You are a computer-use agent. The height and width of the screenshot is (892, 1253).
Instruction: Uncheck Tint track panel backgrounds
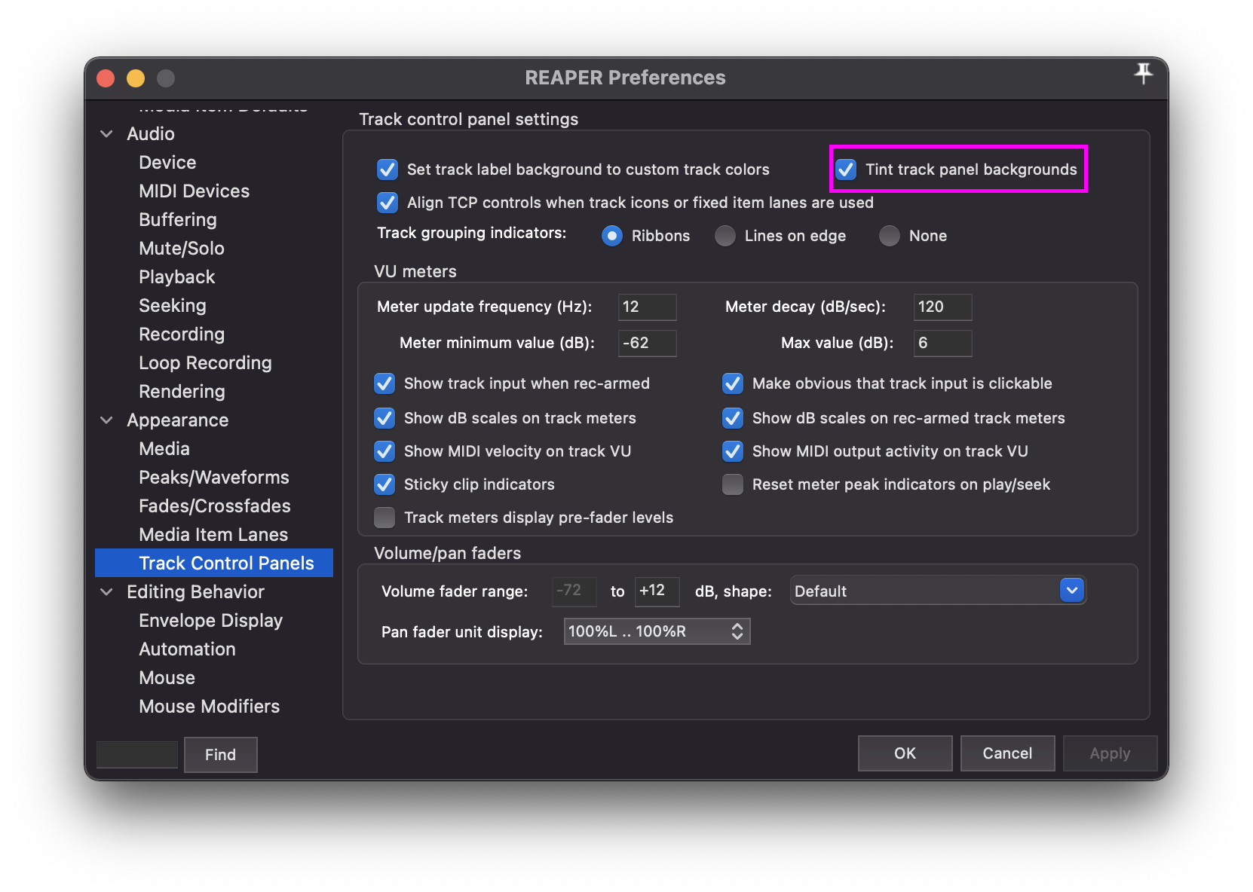(x=846, y=170)
